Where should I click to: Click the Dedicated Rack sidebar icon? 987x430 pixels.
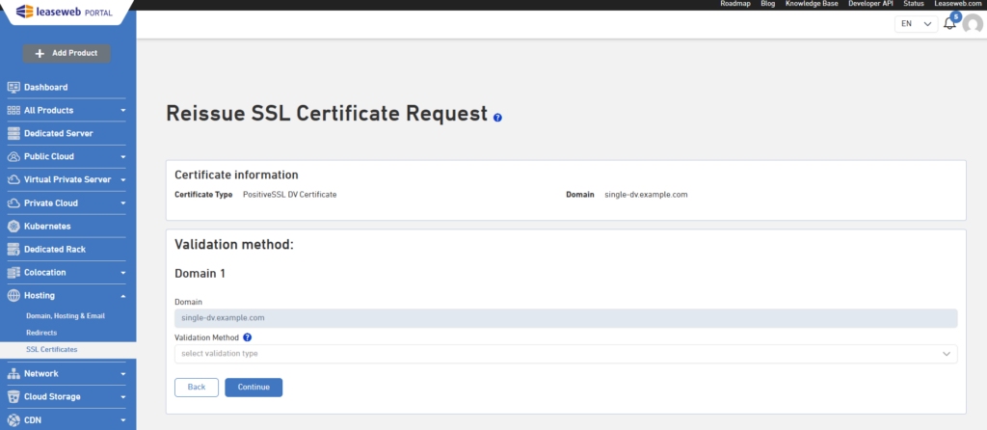pos(13,250)
